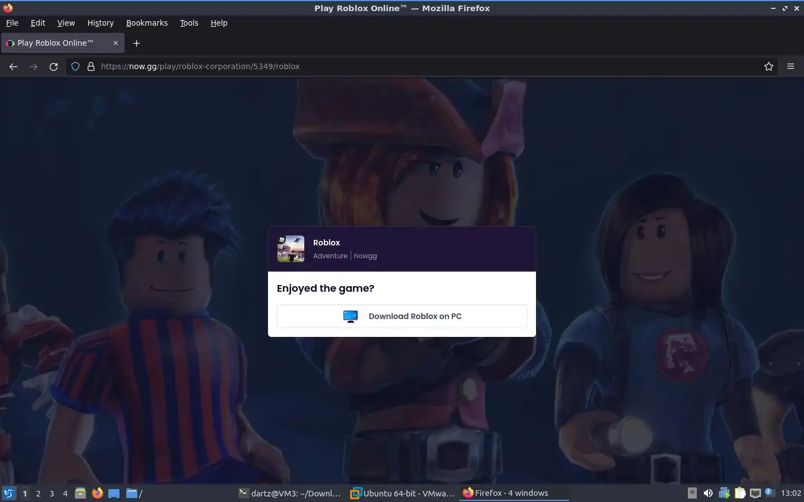Launch Firefox from taskbar quick launch
The width and height of the screenshot is (804, 502).
pos(97,493)
